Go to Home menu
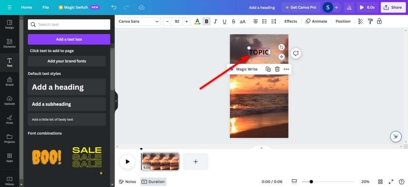The height and width of the screenshot is (187, 408). click(x=27, y=7)
